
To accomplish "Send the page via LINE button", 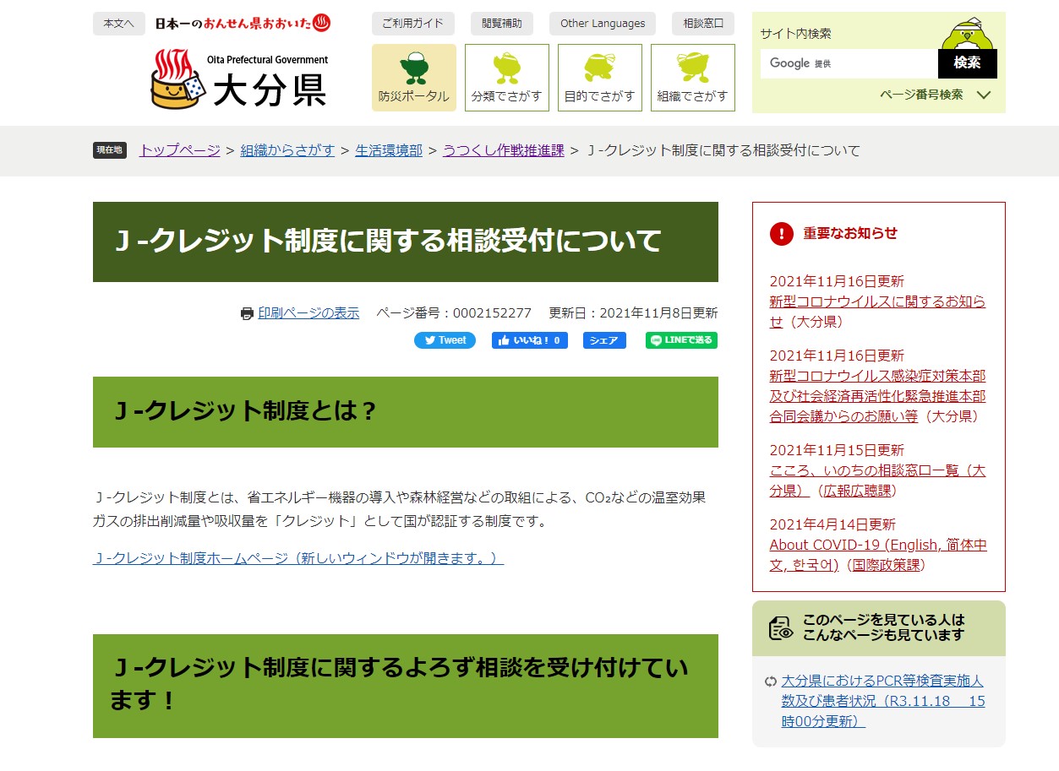I will 681,340.
